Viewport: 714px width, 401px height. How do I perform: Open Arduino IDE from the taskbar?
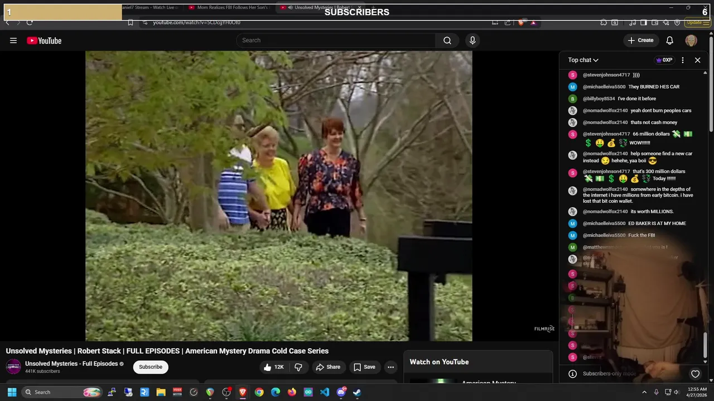coord(308,392)
